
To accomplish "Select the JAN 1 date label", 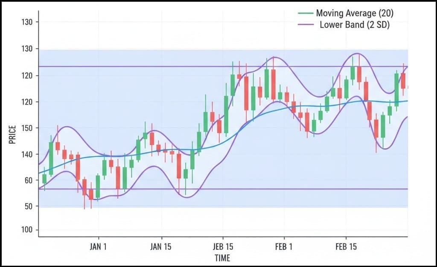I will (x=99, y=247).
